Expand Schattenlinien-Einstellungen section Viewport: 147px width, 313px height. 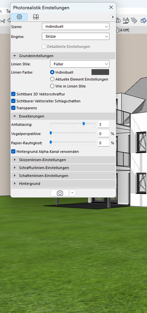(63, 176)
